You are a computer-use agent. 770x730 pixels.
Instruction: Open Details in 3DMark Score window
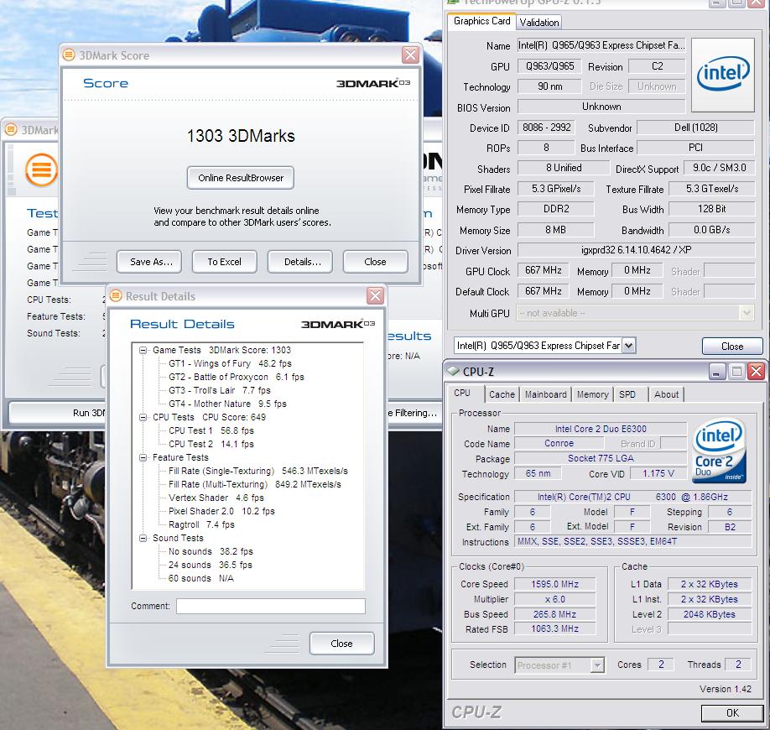(300, 262)
